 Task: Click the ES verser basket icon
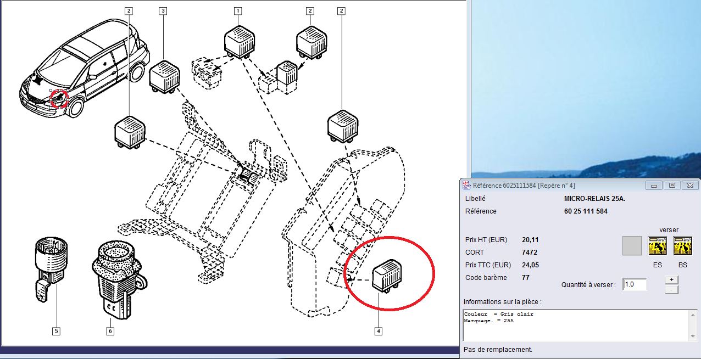(657, 246)
